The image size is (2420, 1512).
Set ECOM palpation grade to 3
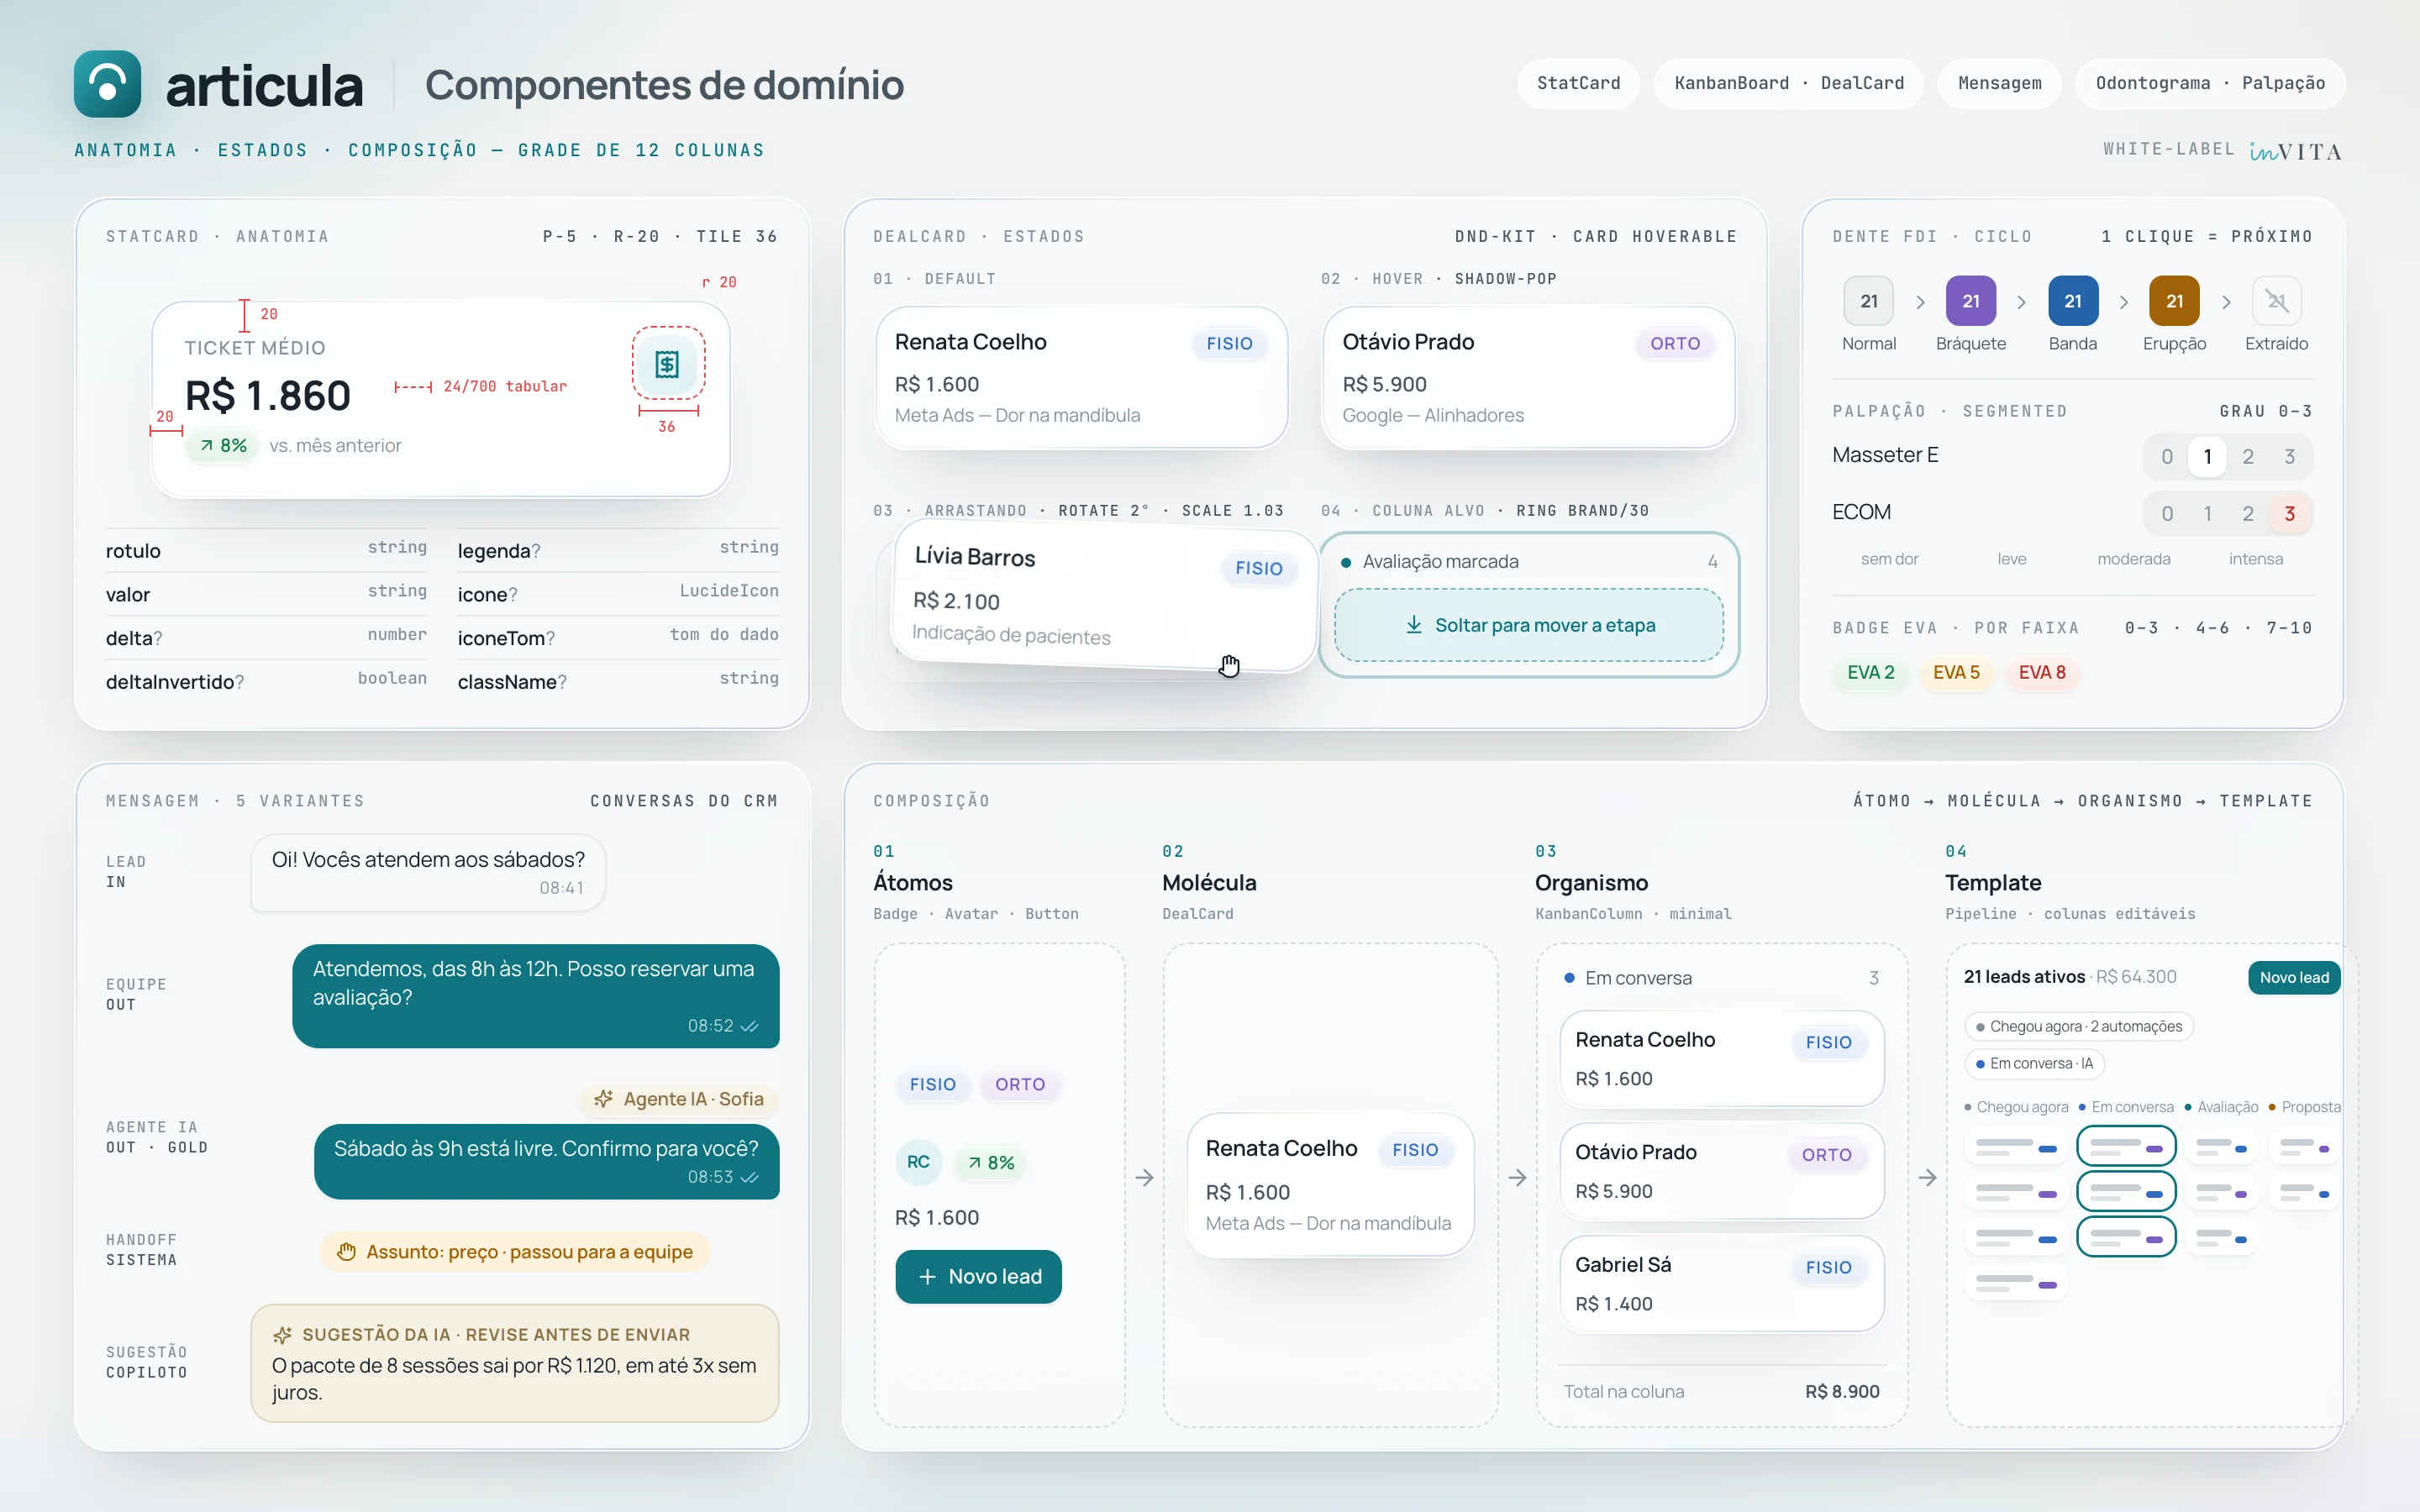2289,513
